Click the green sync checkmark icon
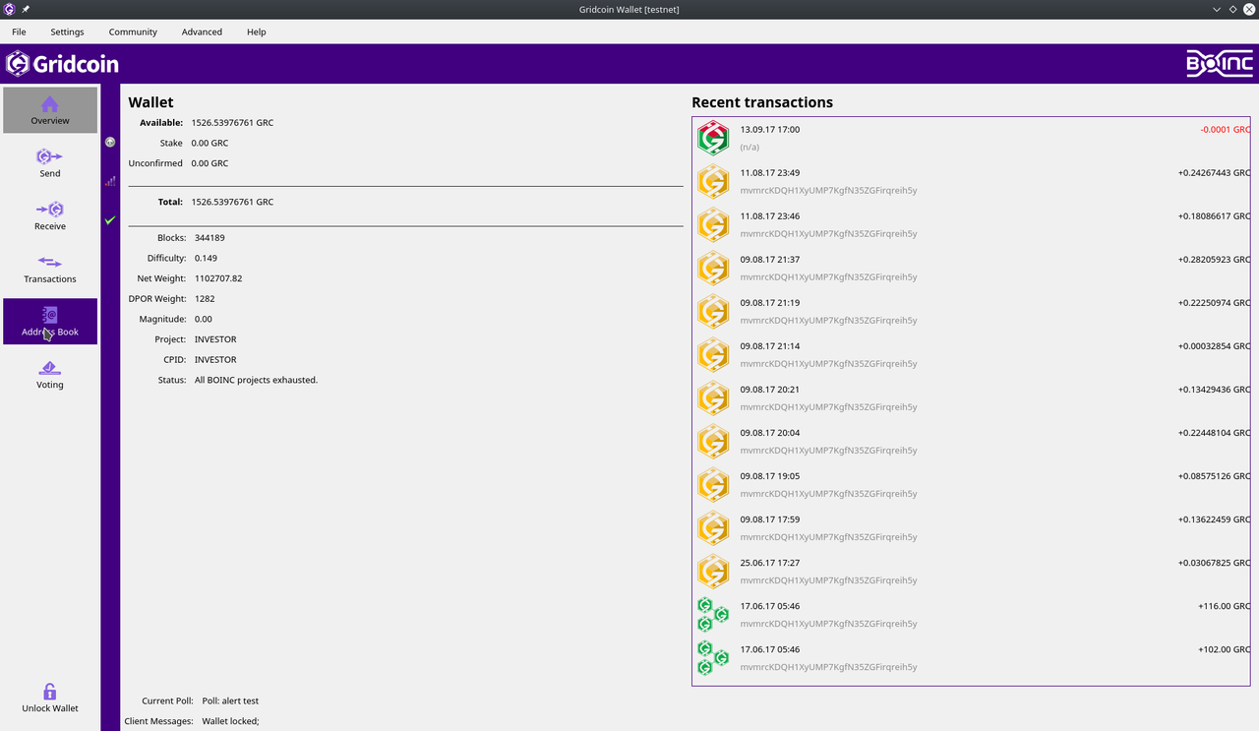Viewport: 1259px width, 731px height. (x=110, y=220)
